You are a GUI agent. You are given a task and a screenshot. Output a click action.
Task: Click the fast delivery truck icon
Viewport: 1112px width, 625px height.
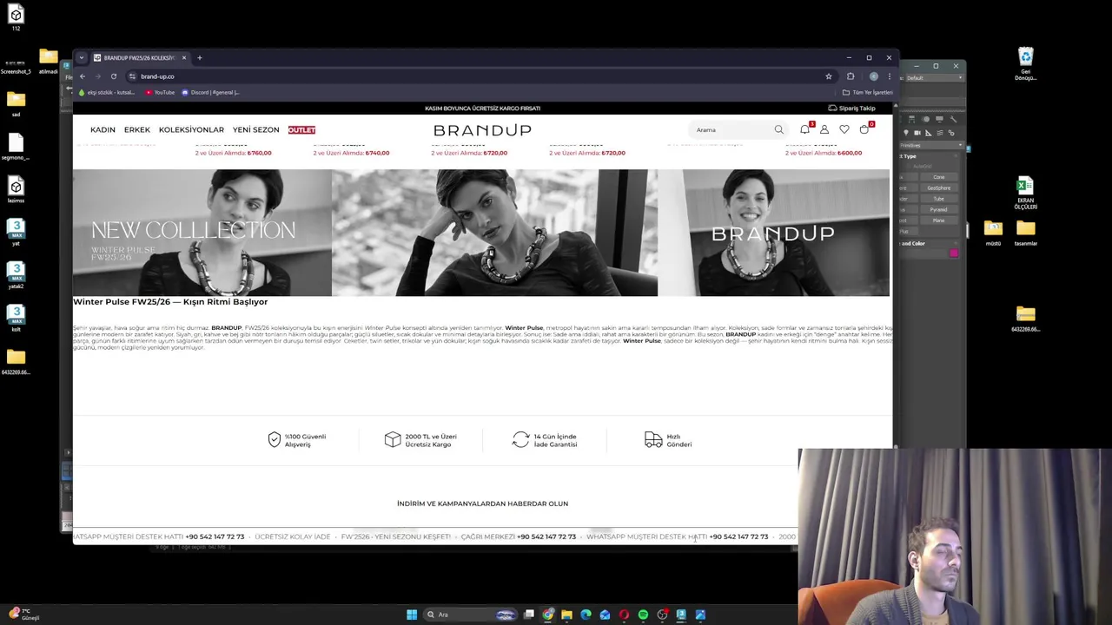pyautogui.click(x=653, y=440)
